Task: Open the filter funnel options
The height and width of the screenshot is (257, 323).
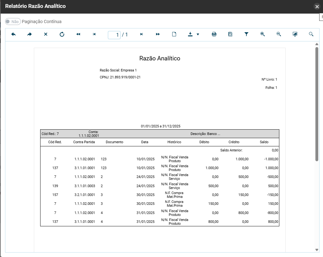Action: 246,34
